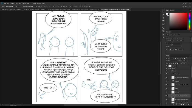Click Add layer style fx icon
192x108 pixels.
[x=176, y=105]
